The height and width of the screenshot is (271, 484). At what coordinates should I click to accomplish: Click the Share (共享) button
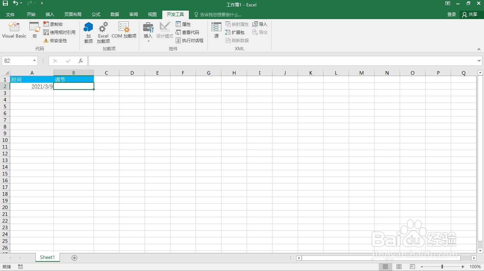[470, 15]
